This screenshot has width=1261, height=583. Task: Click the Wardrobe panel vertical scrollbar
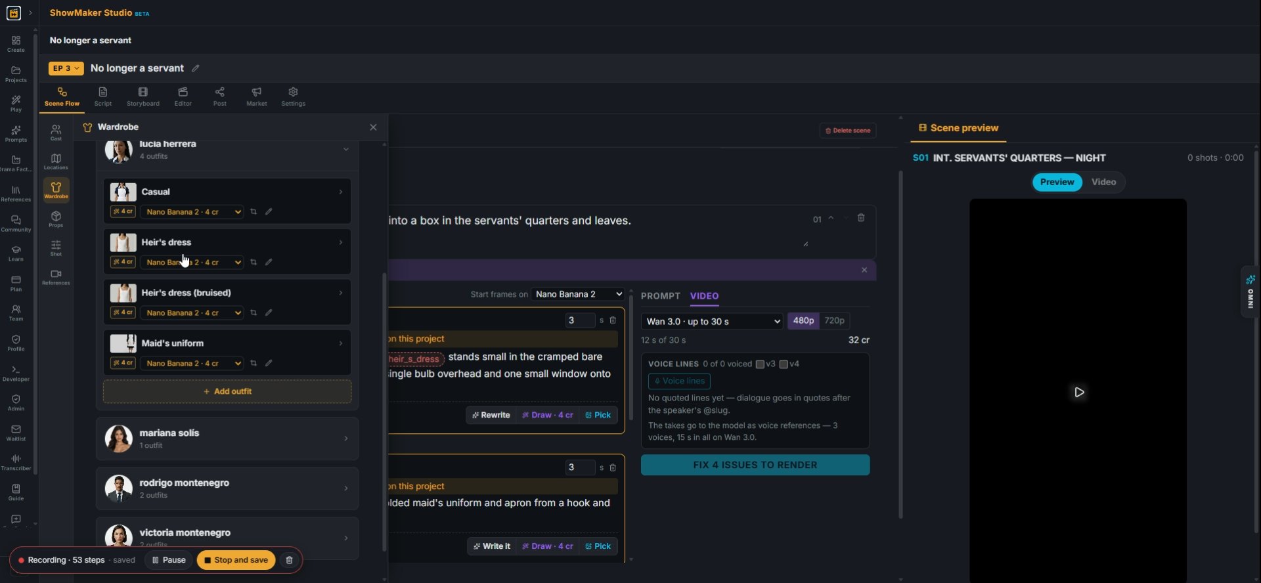click(x=384, y=412)
